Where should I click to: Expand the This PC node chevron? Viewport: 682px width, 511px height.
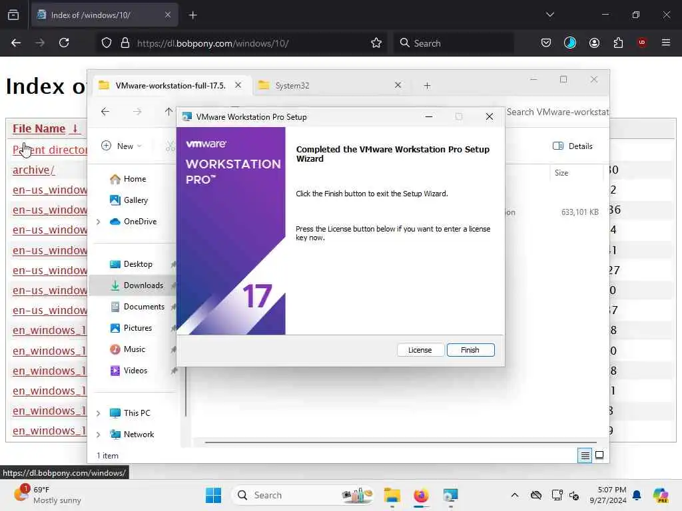click(99, 413)
